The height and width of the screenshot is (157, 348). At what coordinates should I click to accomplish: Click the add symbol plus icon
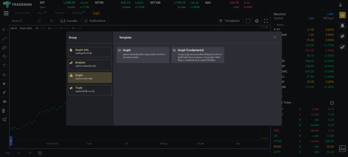pos(39,21)
